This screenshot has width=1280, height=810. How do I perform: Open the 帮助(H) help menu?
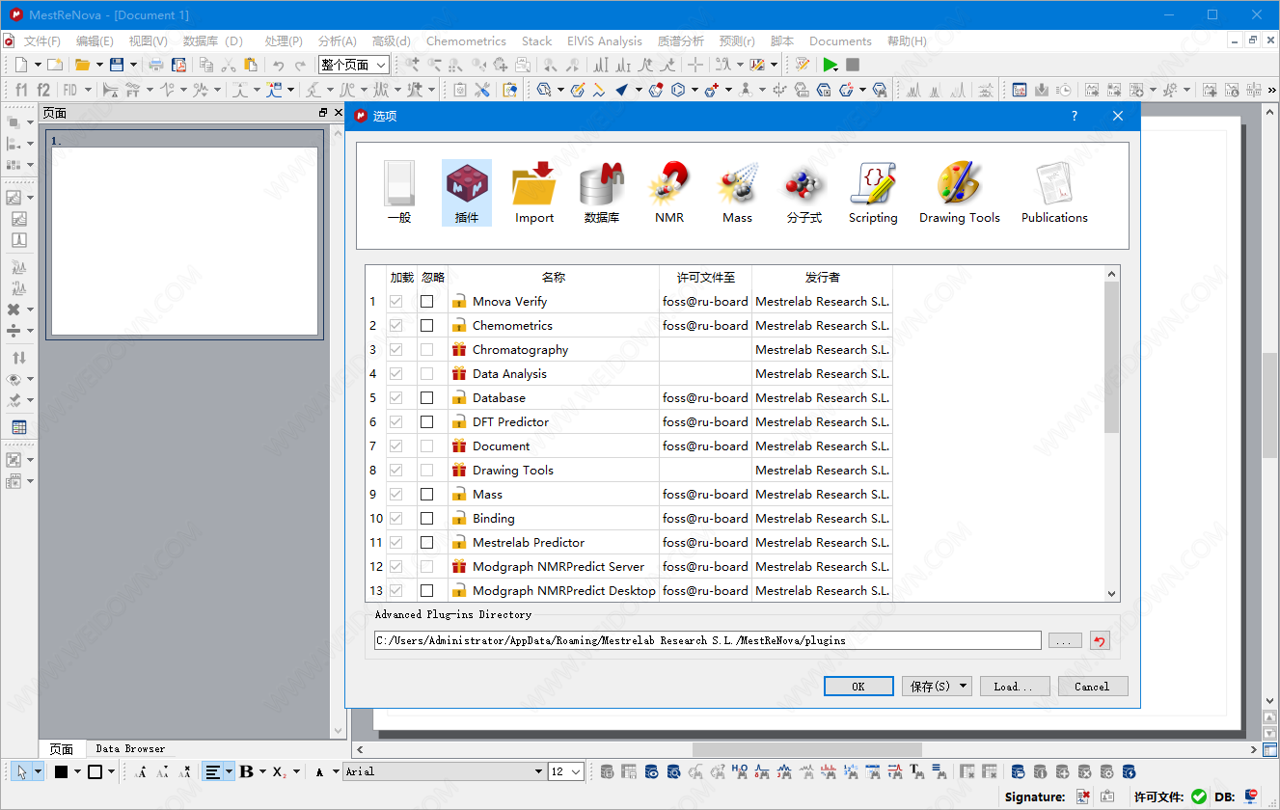[907, 41]
